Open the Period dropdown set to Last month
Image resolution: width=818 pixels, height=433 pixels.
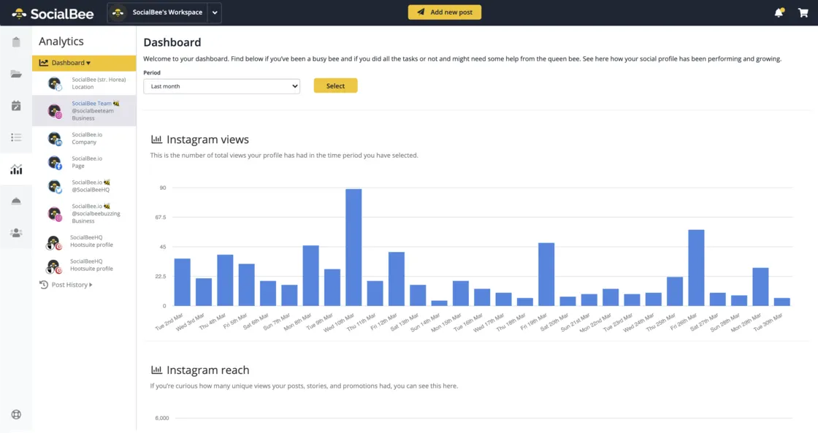tap(222, 86)
